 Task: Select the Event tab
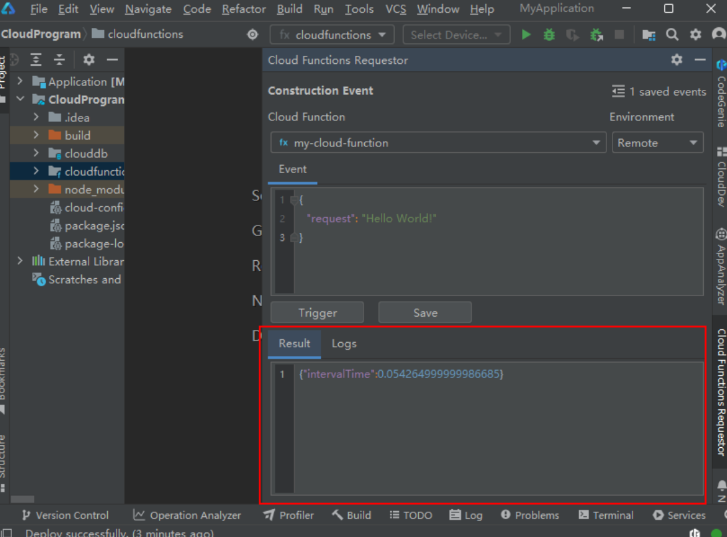coord(292,169)
